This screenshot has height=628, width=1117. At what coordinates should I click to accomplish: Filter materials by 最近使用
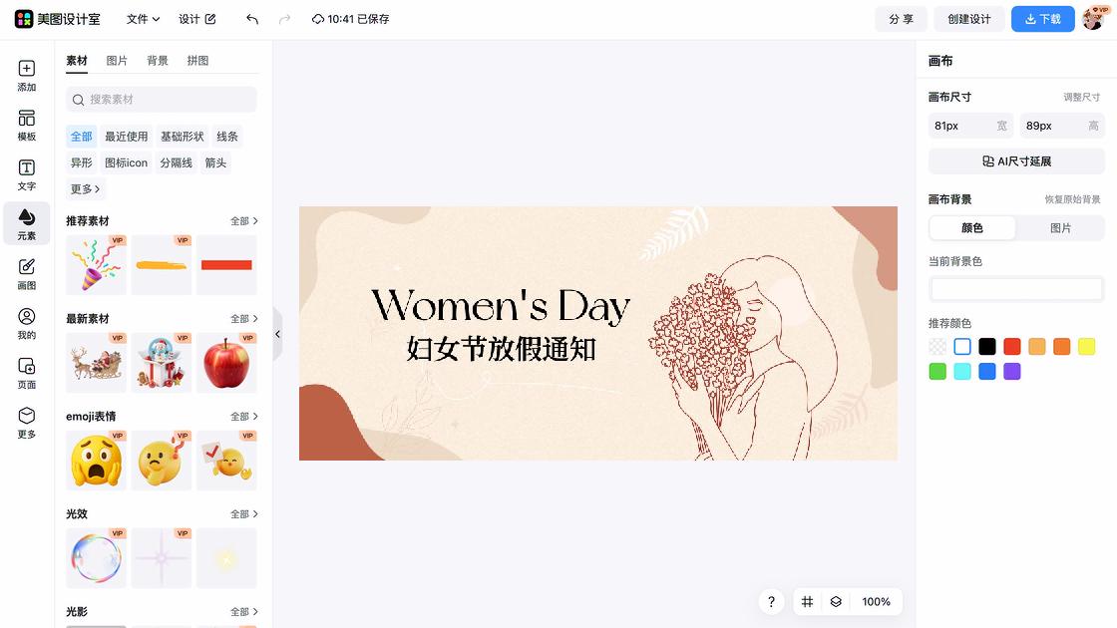(x=126, y=136)
